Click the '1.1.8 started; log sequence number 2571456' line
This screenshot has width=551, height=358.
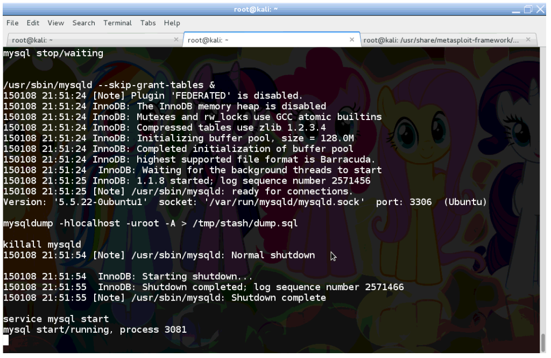tap(187, 181)
